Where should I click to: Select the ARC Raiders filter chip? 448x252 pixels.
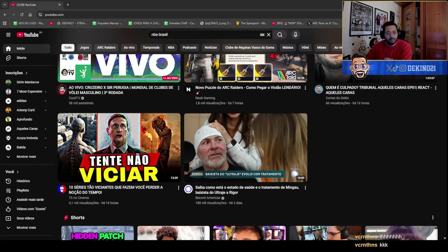106,48
